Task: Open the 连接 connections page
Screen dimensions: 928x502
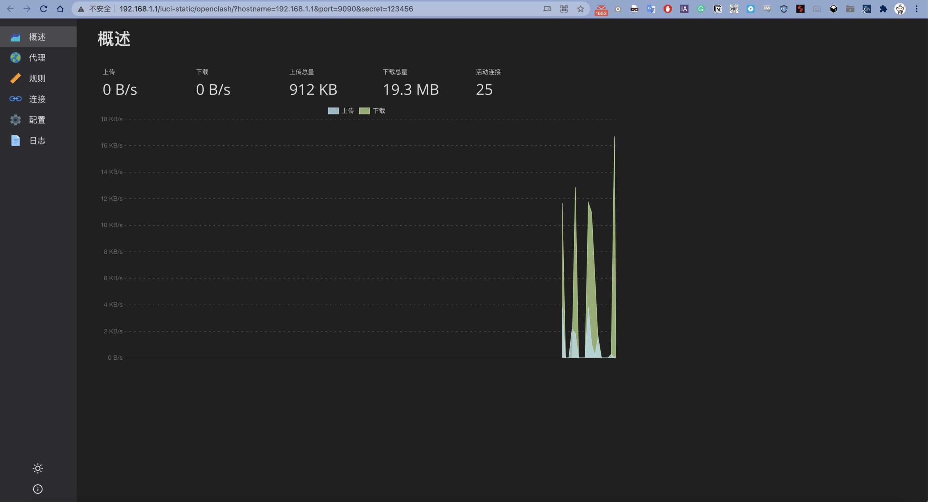Action: pos(37,99)
